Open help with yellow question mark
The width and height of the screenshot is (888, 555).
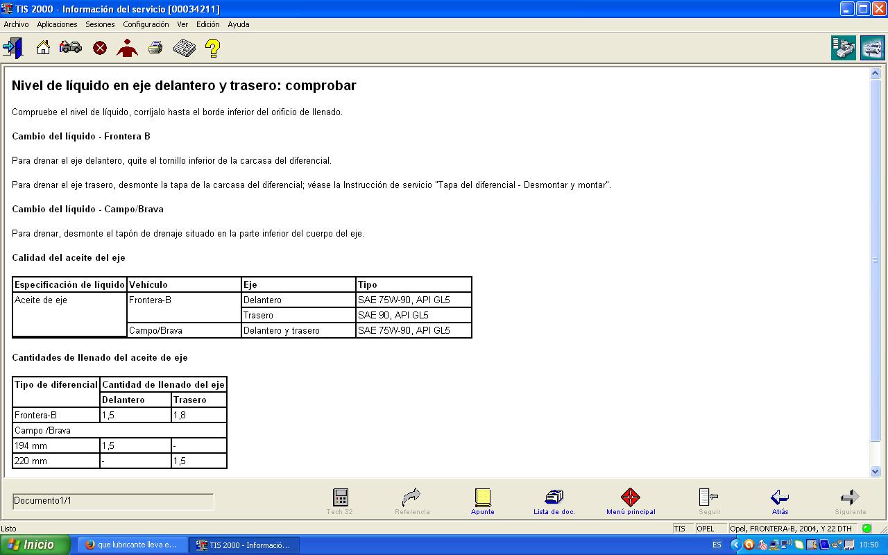point(213,48)
